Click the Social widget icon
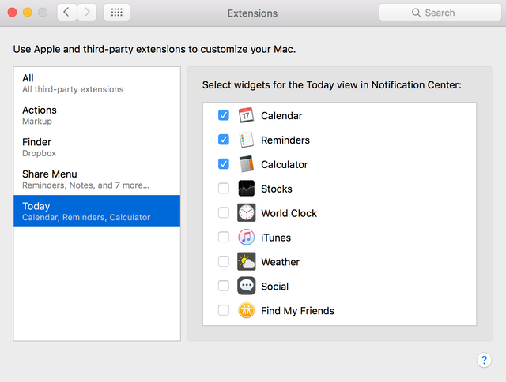The height and width of the screenshot is (382, 506). [246, 286]
